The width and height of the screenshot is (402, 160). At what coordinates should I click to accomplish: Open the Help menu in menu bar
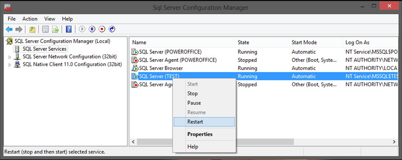[x=67, y=19]
